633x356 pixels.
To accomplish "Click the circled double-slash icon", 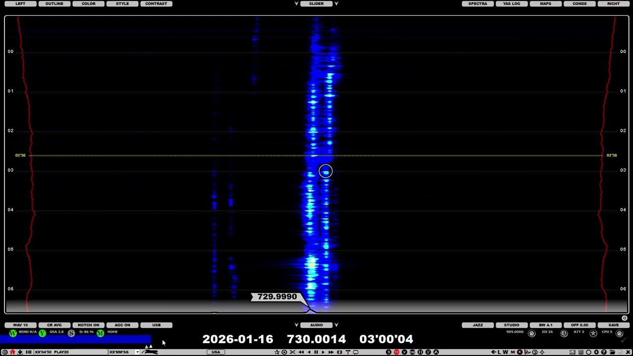I will coord(428,352).
